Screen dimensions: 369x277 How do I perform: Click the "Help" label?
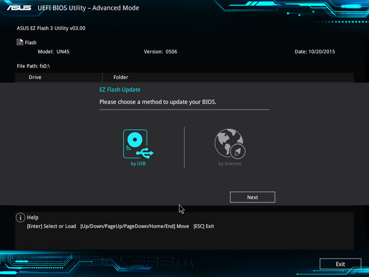click(x=33, y=217)
